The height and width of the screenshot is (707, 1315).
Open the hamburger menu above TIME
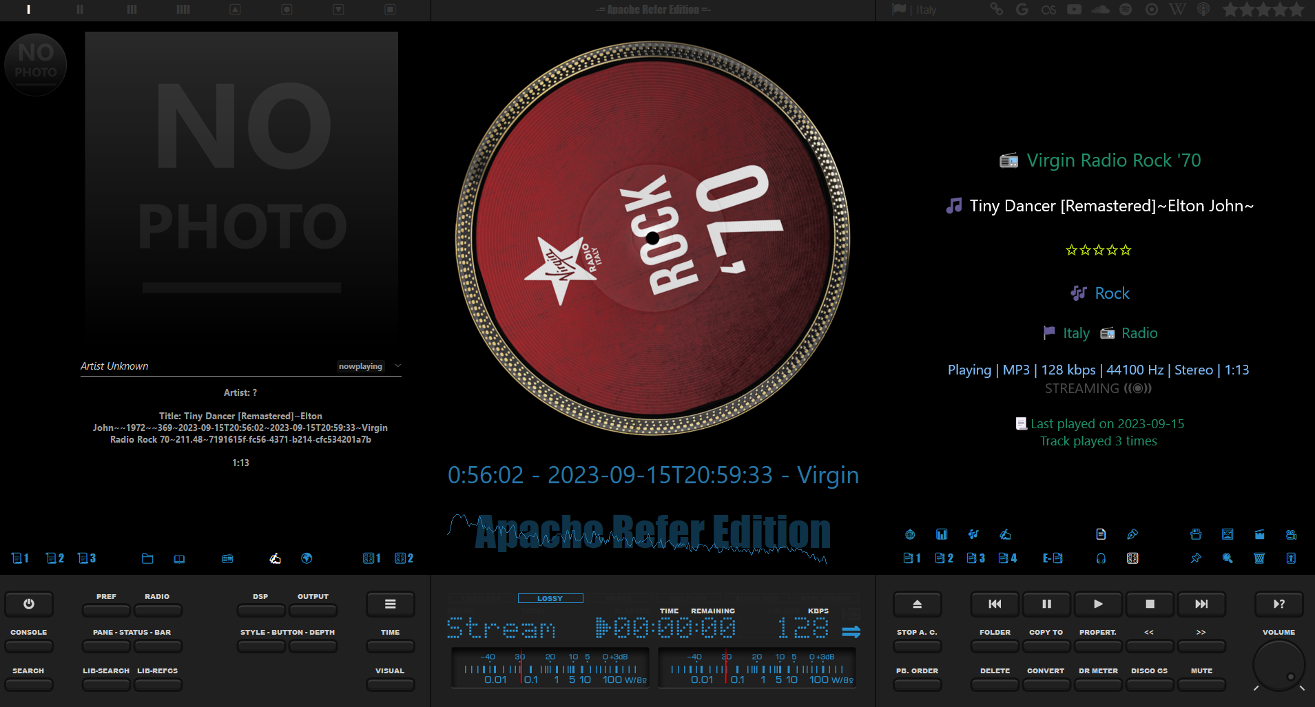391,604
